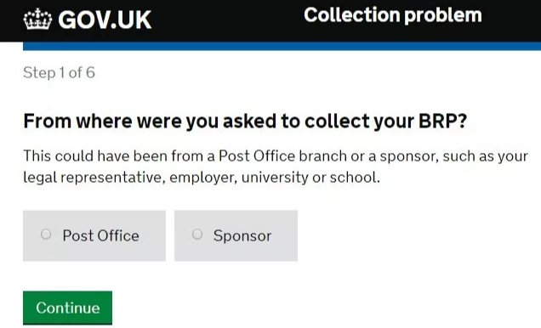Select the Sponsor radio button
541x328 pixels.
coord(197,235)
